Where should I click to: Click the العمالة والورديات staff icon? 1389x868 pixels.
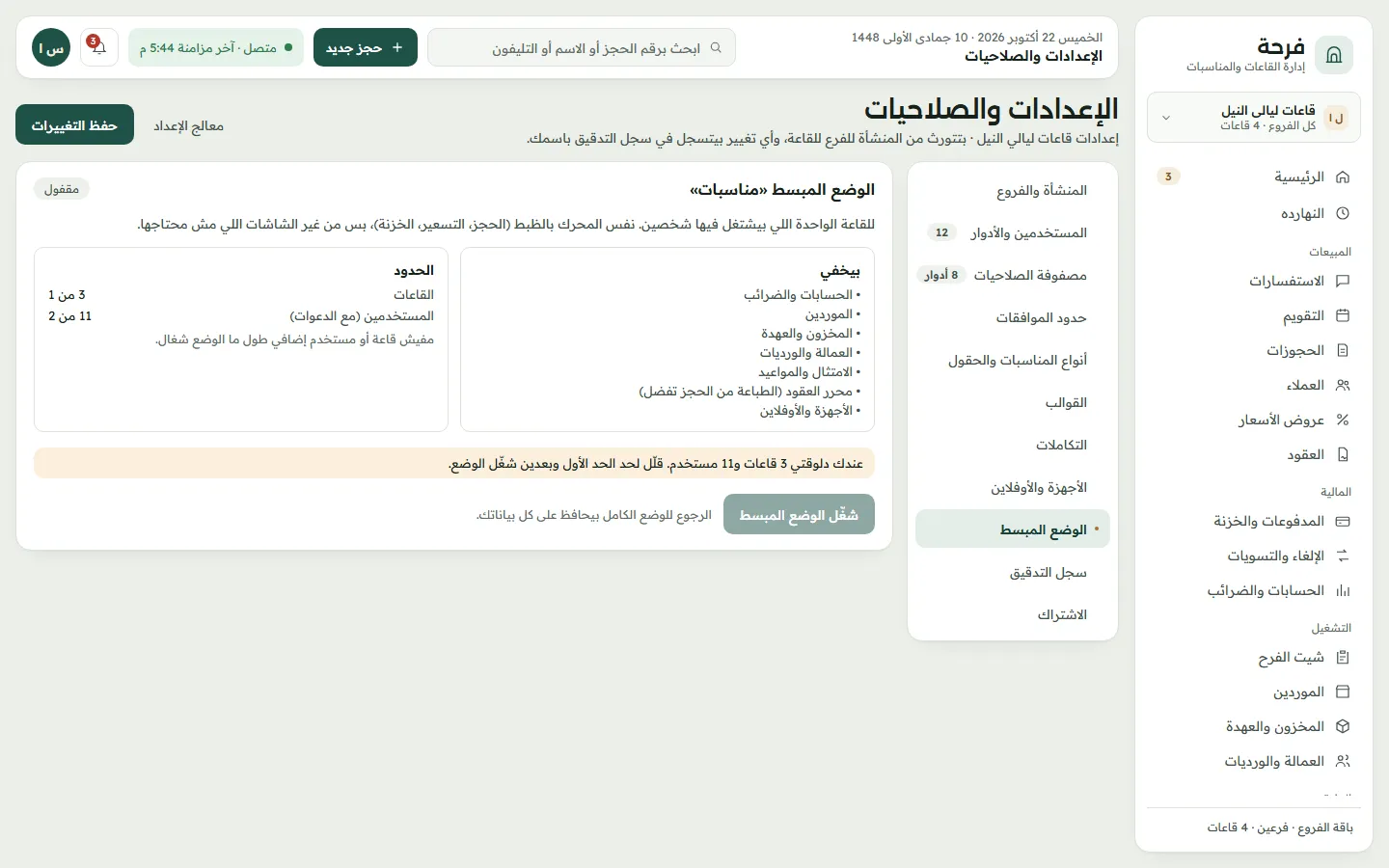coord(1343,761)
